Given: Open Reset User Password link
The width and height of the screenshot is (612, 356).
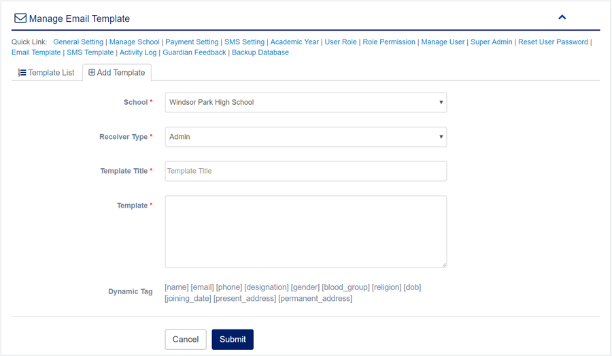Looking at the screenshot, I should point(553,42).
